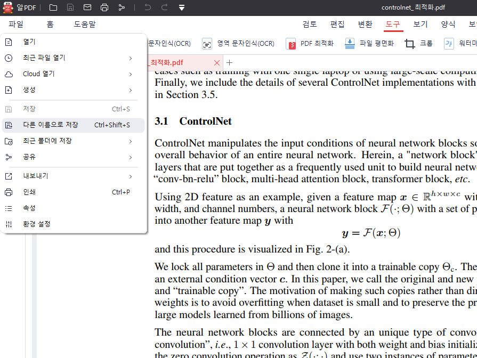This screenshot has width=477, height=358.
Task: Switch to the 편집 tab
Action: tap(337, 24)
